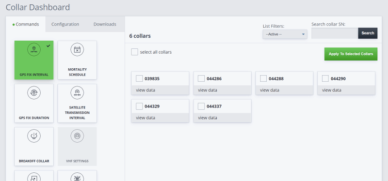Open view data for collar 044288
388x181 pixels.
click(x=270, y=90)
